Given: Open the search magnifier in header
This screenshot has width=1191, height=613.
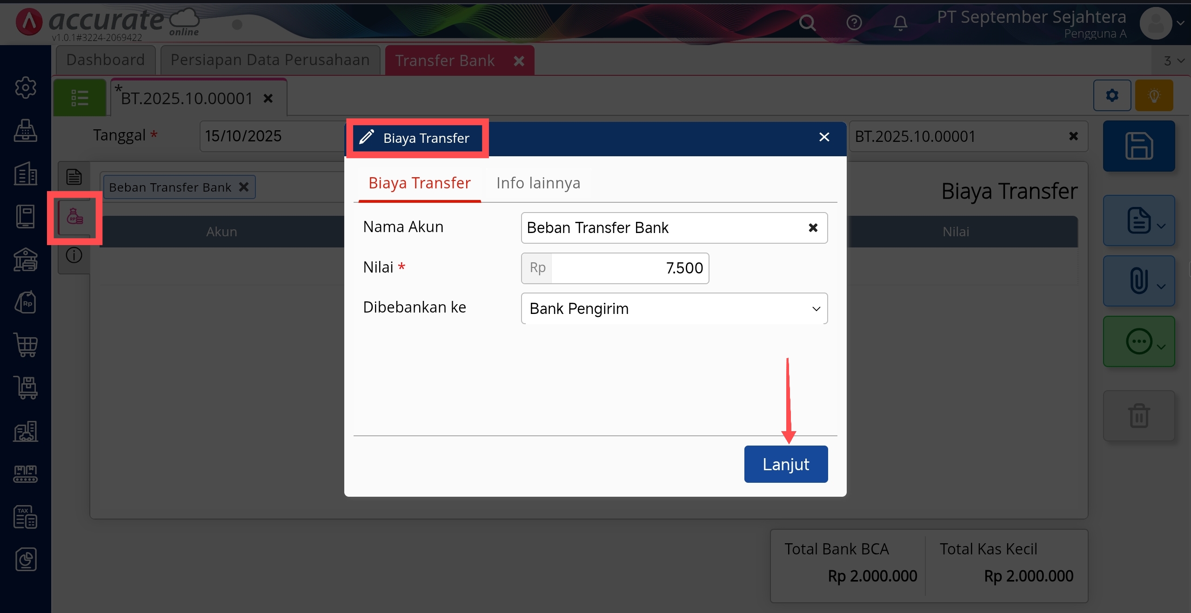Looking at the screenshot, I should 807,22.
